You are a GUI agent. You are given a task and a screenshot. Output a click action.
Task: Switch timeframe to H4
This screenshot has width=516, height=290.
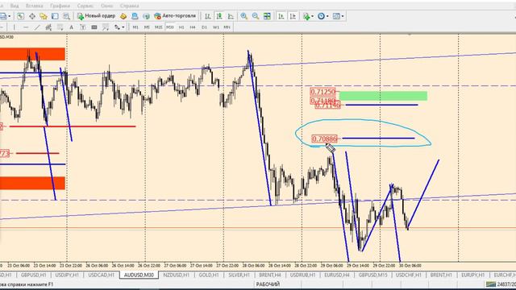[193, 27]
